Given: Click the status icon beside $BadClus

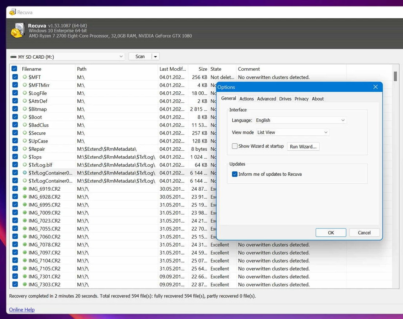Looking at the screenshot, I should 25,125.
